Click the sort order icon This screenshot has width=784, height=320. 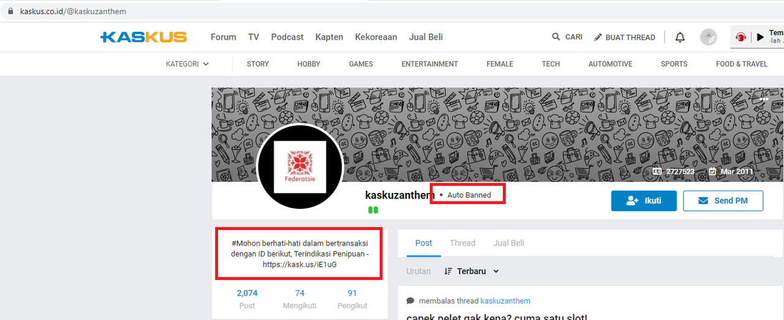pyautogui.click(x=448, y=271)
